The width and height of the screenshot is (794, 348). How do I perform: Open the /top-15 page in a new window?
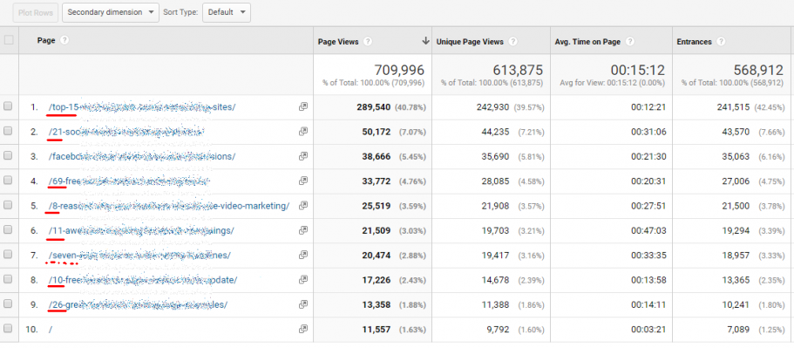(302, 107)
